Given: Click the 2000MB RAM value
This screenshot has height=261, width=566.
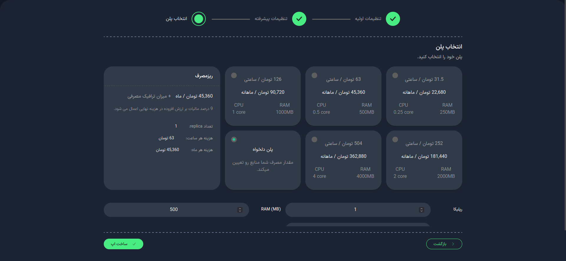Looking at the screenshot, I should [x=446, y=176].
